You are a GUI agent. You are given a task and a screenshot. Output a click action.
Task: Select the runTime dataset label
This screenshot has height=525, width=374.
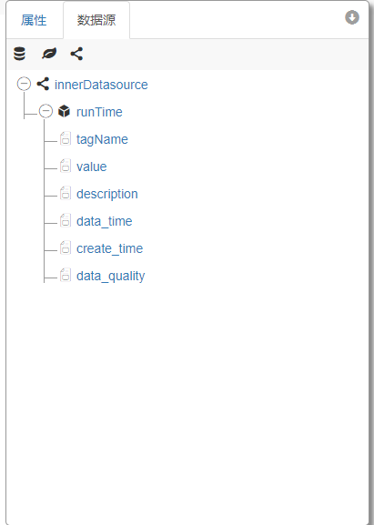(99, 112)
